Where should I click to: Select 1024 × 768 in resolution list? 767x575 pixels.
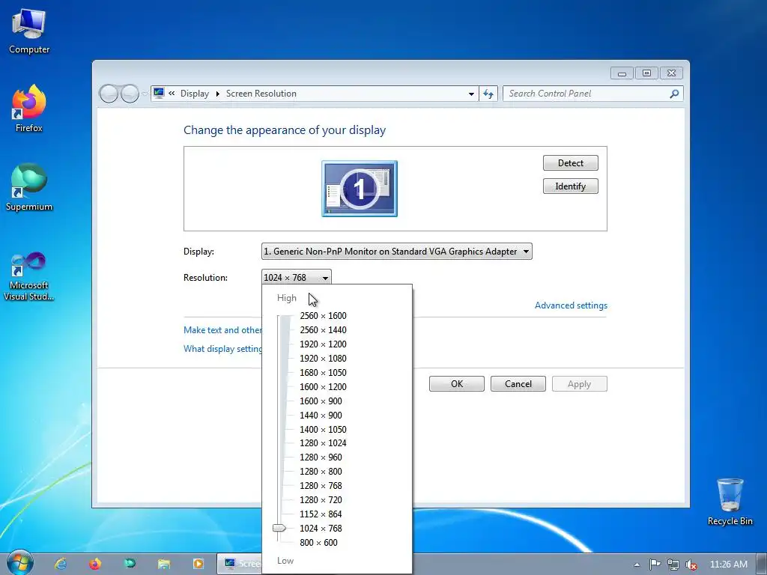(x=321, y=528)
